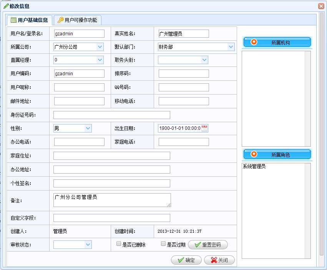The width and height of the screenshot is (327, 270).
Task: Click the 移动电话 input field
Action: point(184,101)
